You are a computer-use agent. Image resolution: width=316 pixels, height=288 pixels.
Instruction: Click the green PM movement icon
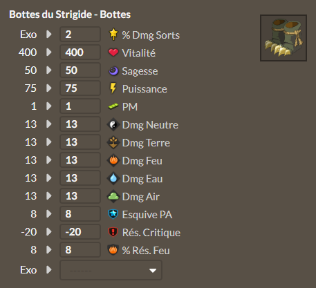pos(113,106)
